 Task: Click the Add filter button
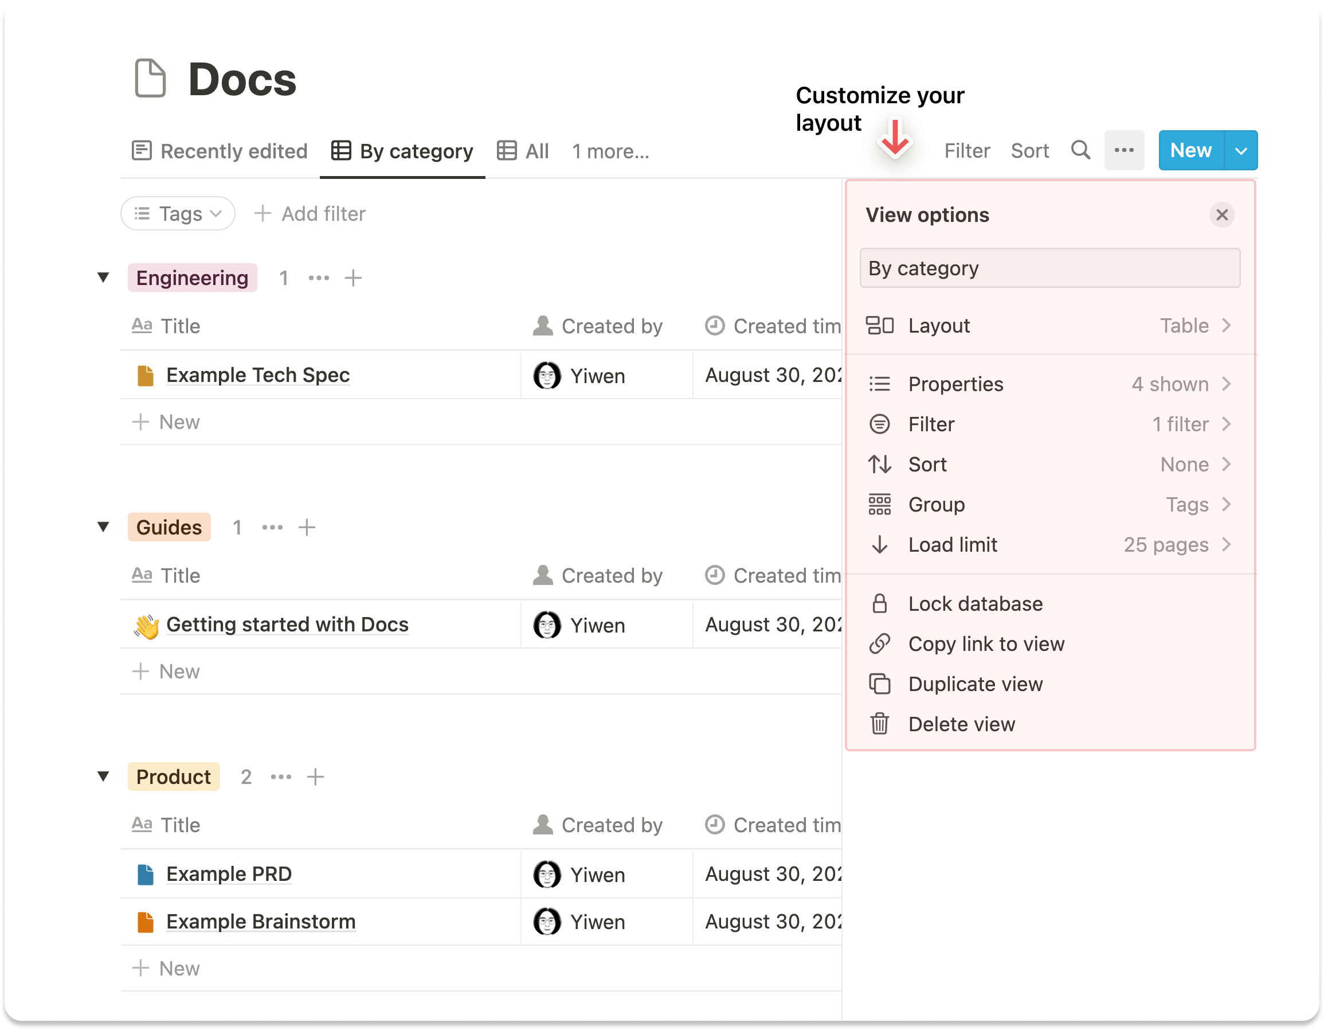[310, 213]
